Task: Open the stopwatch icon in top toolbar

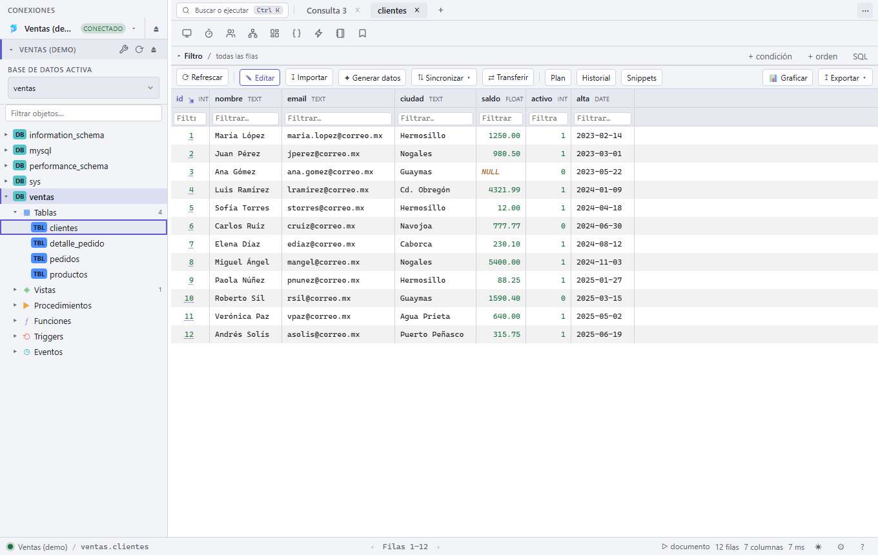Action: point(209,34)
